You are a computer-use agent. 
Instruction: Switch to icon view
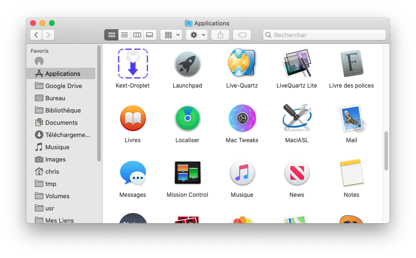(111, 35)
